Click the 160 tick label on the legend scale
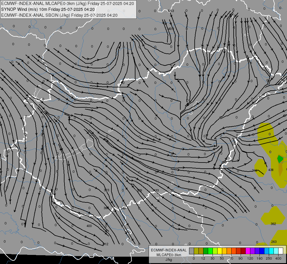The width and height of the screenshot is (287, 264). [x=259, y=258]
